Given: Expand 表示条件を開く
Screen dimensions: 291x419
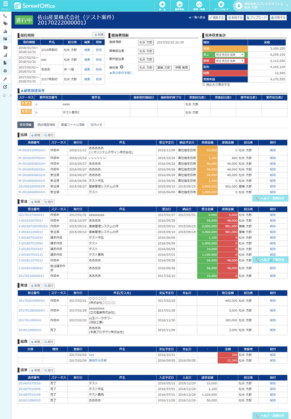Looking at the screenshot, I should tap(121, 73).
